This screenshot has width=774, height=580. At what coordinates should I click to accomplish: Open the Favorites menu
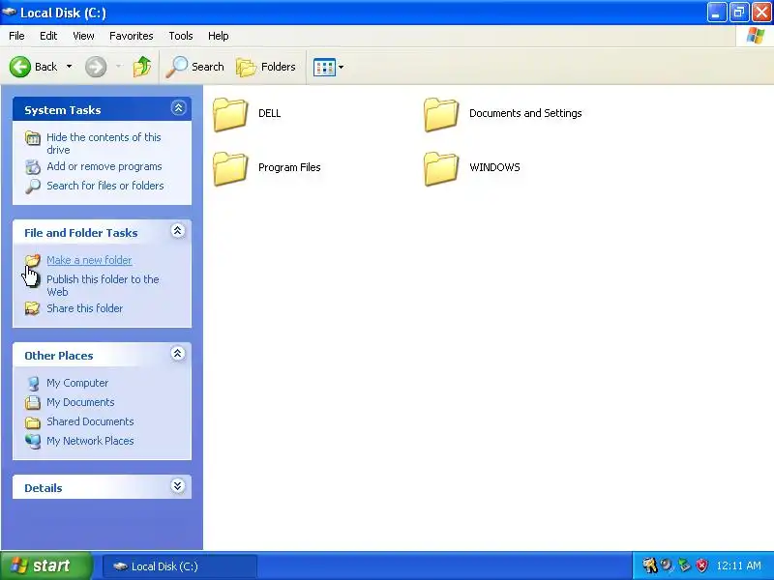coord(132,36)
